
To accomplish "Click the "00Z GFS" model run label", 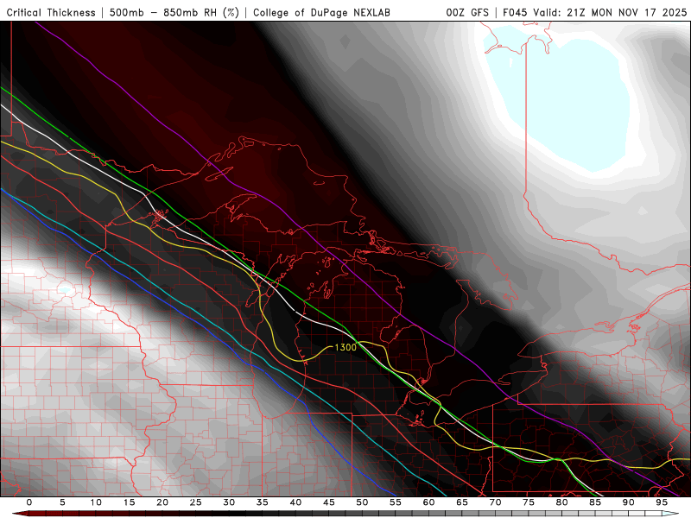I will [x=467, y=13].
